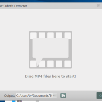
Task: Click the filmstrip drop zone graphic
Action: point(50,50)
